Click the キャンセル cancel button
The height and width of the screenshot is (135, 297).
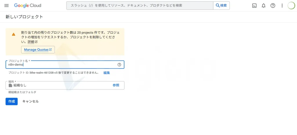click(x=30, y=101)
